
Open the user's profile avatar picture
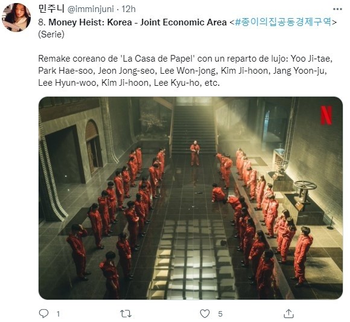click(x=16, y=18)
